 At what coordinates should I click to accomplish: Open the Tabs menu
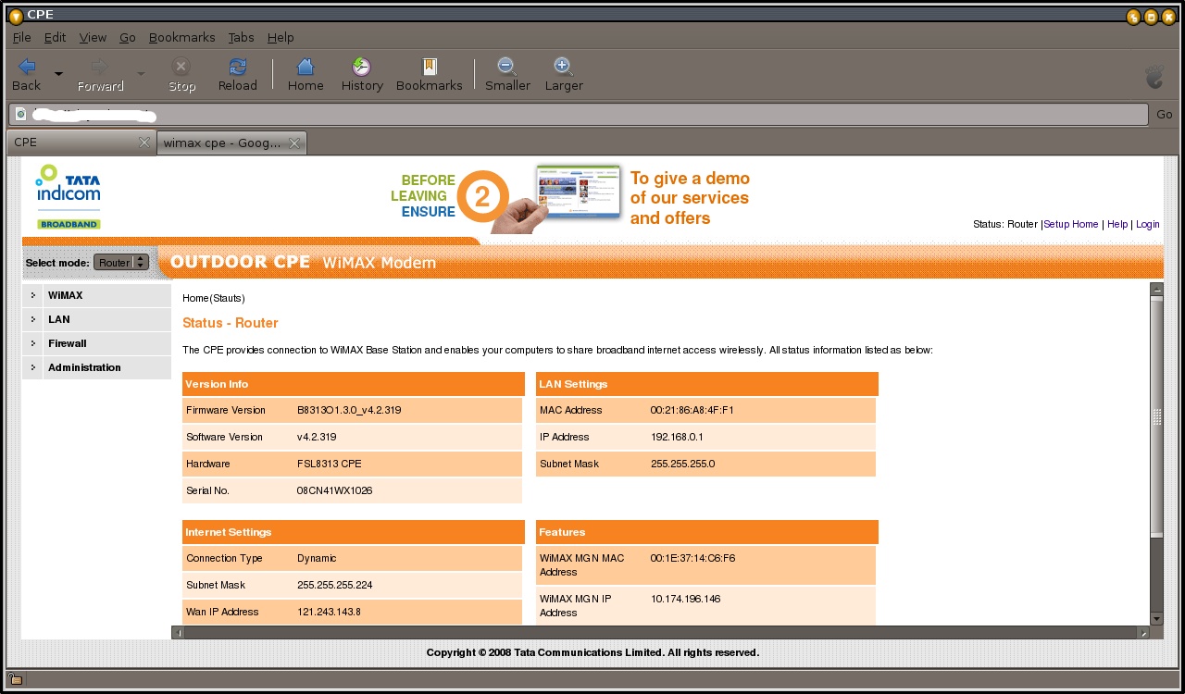point(242,38)
